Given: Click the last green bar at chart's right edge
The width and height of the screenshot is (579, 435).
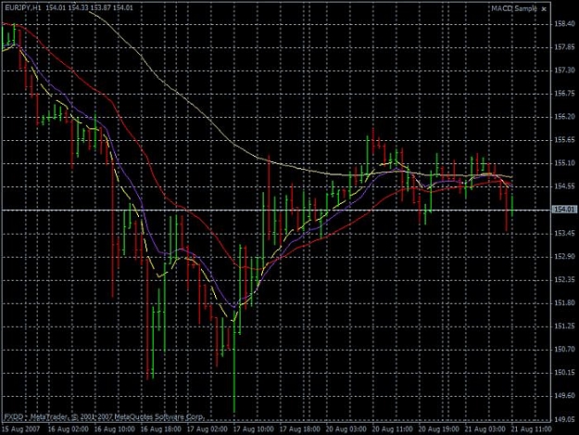Looking at the screenshot, I should (x=512, y=206).
